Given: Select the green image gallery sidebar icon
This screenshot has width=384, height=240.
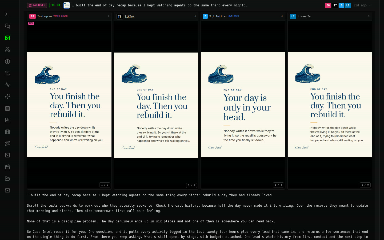Looking at the screenshot, I should pos(7,38).
